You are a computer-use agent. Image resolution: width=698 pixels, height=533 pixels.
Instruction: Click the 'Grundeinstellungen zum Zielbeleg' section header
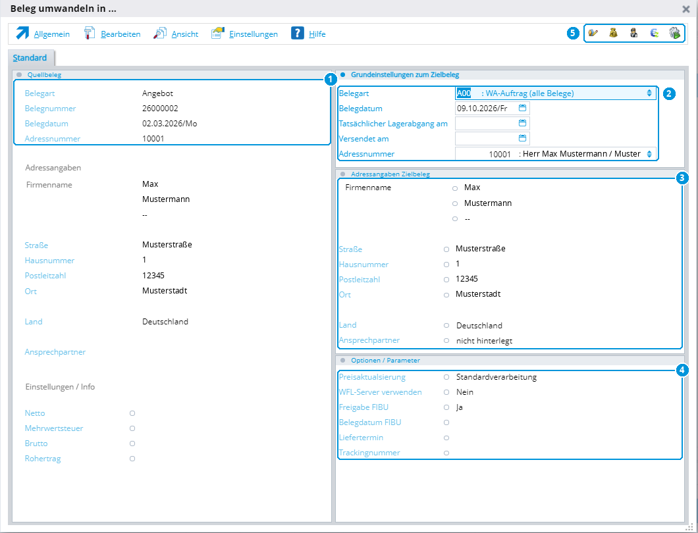[x=405, y=75]
